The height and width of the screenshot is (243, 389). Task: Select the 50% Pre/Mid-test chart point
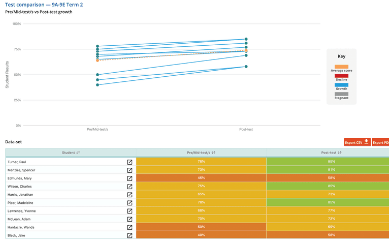tap(98, 75)
